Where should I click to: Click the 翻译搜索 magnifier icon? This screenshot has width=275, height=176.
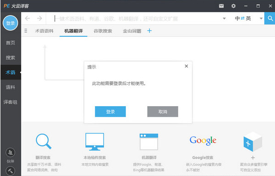pos(44,142)
